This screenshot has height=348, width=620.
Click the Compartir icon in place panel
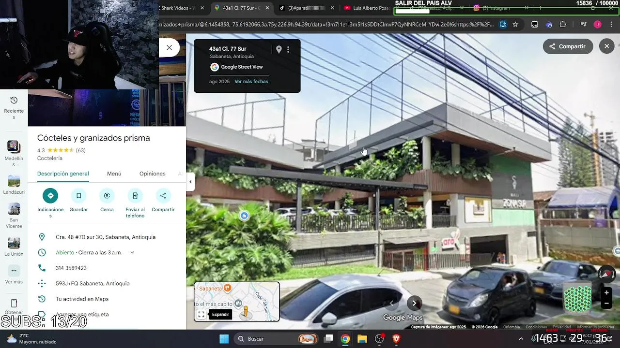click(163, 195)
